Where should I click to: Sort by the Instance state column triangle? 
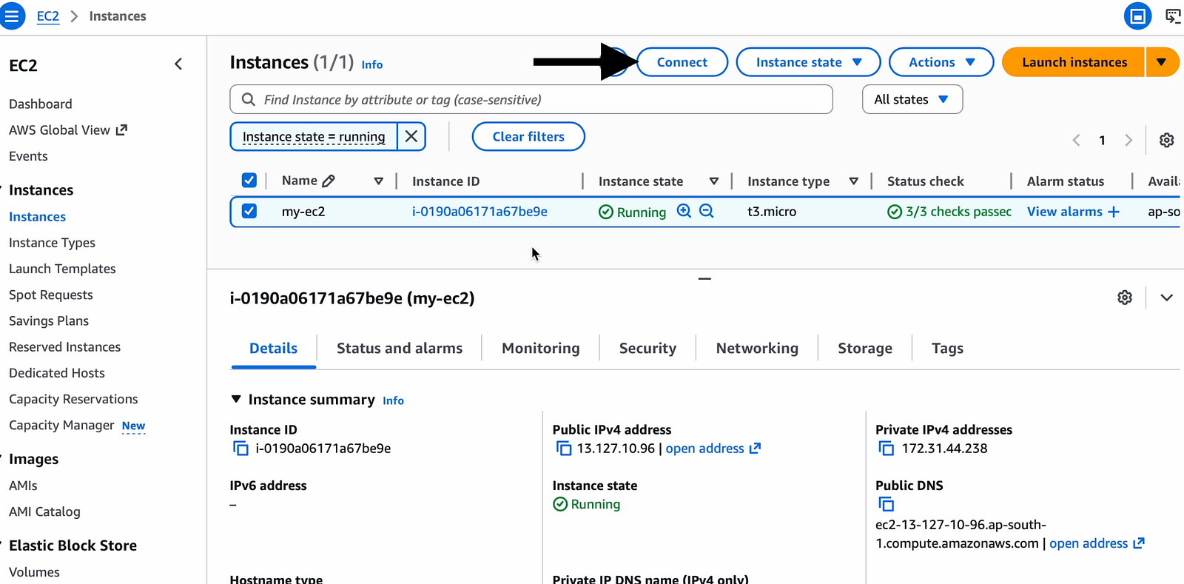tap(713, 181)
